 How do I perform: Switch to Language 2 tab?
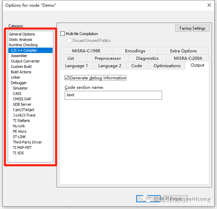click(110, 66)
